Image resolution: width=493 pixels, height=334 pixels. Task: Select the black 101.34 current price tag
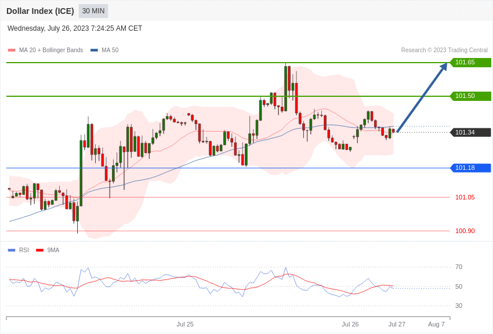point(470,132)
